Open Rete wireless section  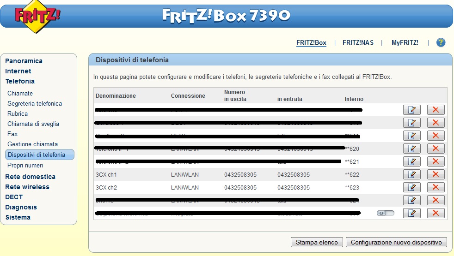27,187
